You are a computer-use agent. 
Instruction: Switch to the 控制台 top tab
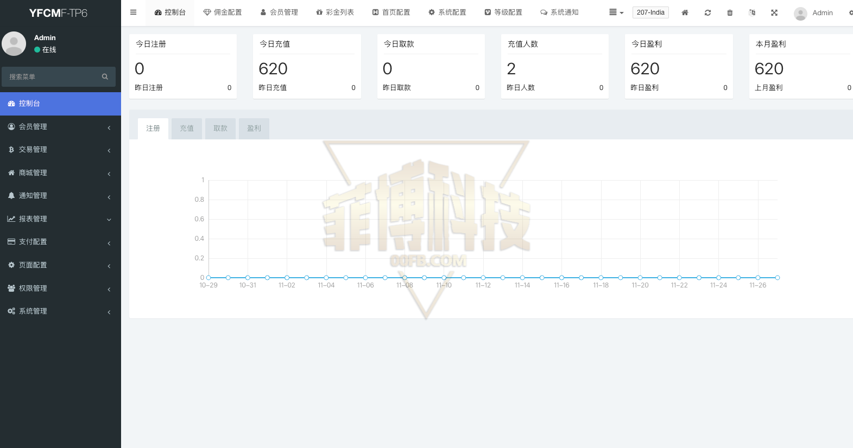pos(170,12)
